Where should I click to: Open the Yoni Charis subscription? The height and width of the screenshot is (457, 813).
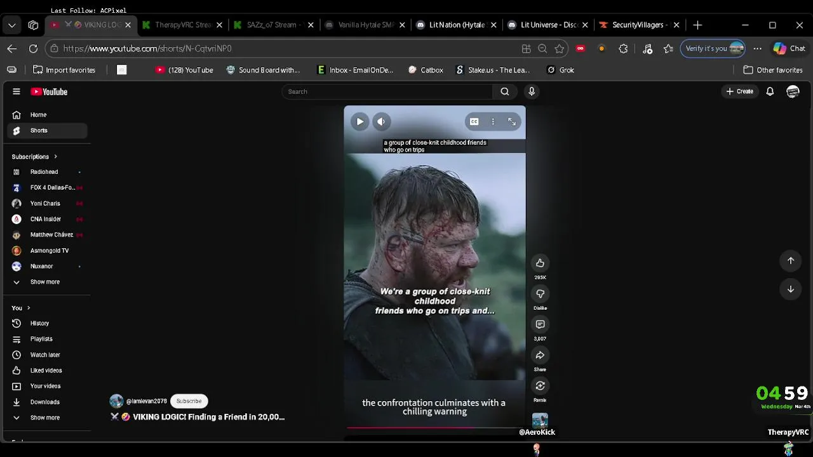47,203
